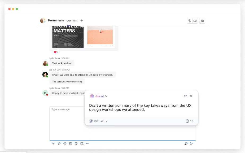Click the Ask AI flower logo icon
Screen dimensions: 245x153
[x=92, y=96]
